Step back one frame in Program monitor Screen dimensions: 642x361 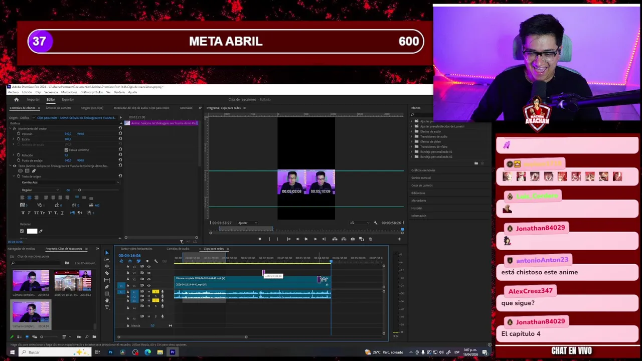pyautogui.click(x=297, y=239)
